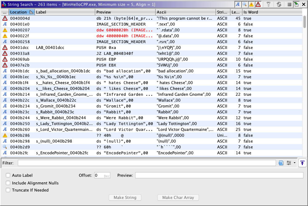Click the horizontal lines selection icon
Viewport: 308px width, 206px height.
(x=290, y=4)
